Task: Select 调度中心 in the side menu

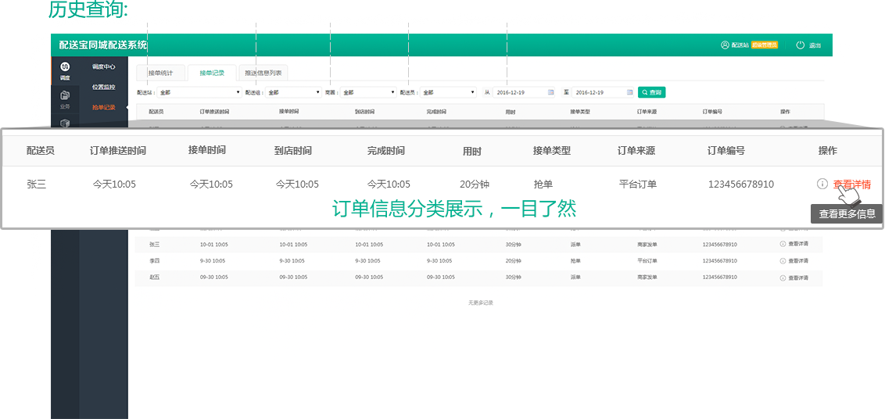Action: pos(103,66)
